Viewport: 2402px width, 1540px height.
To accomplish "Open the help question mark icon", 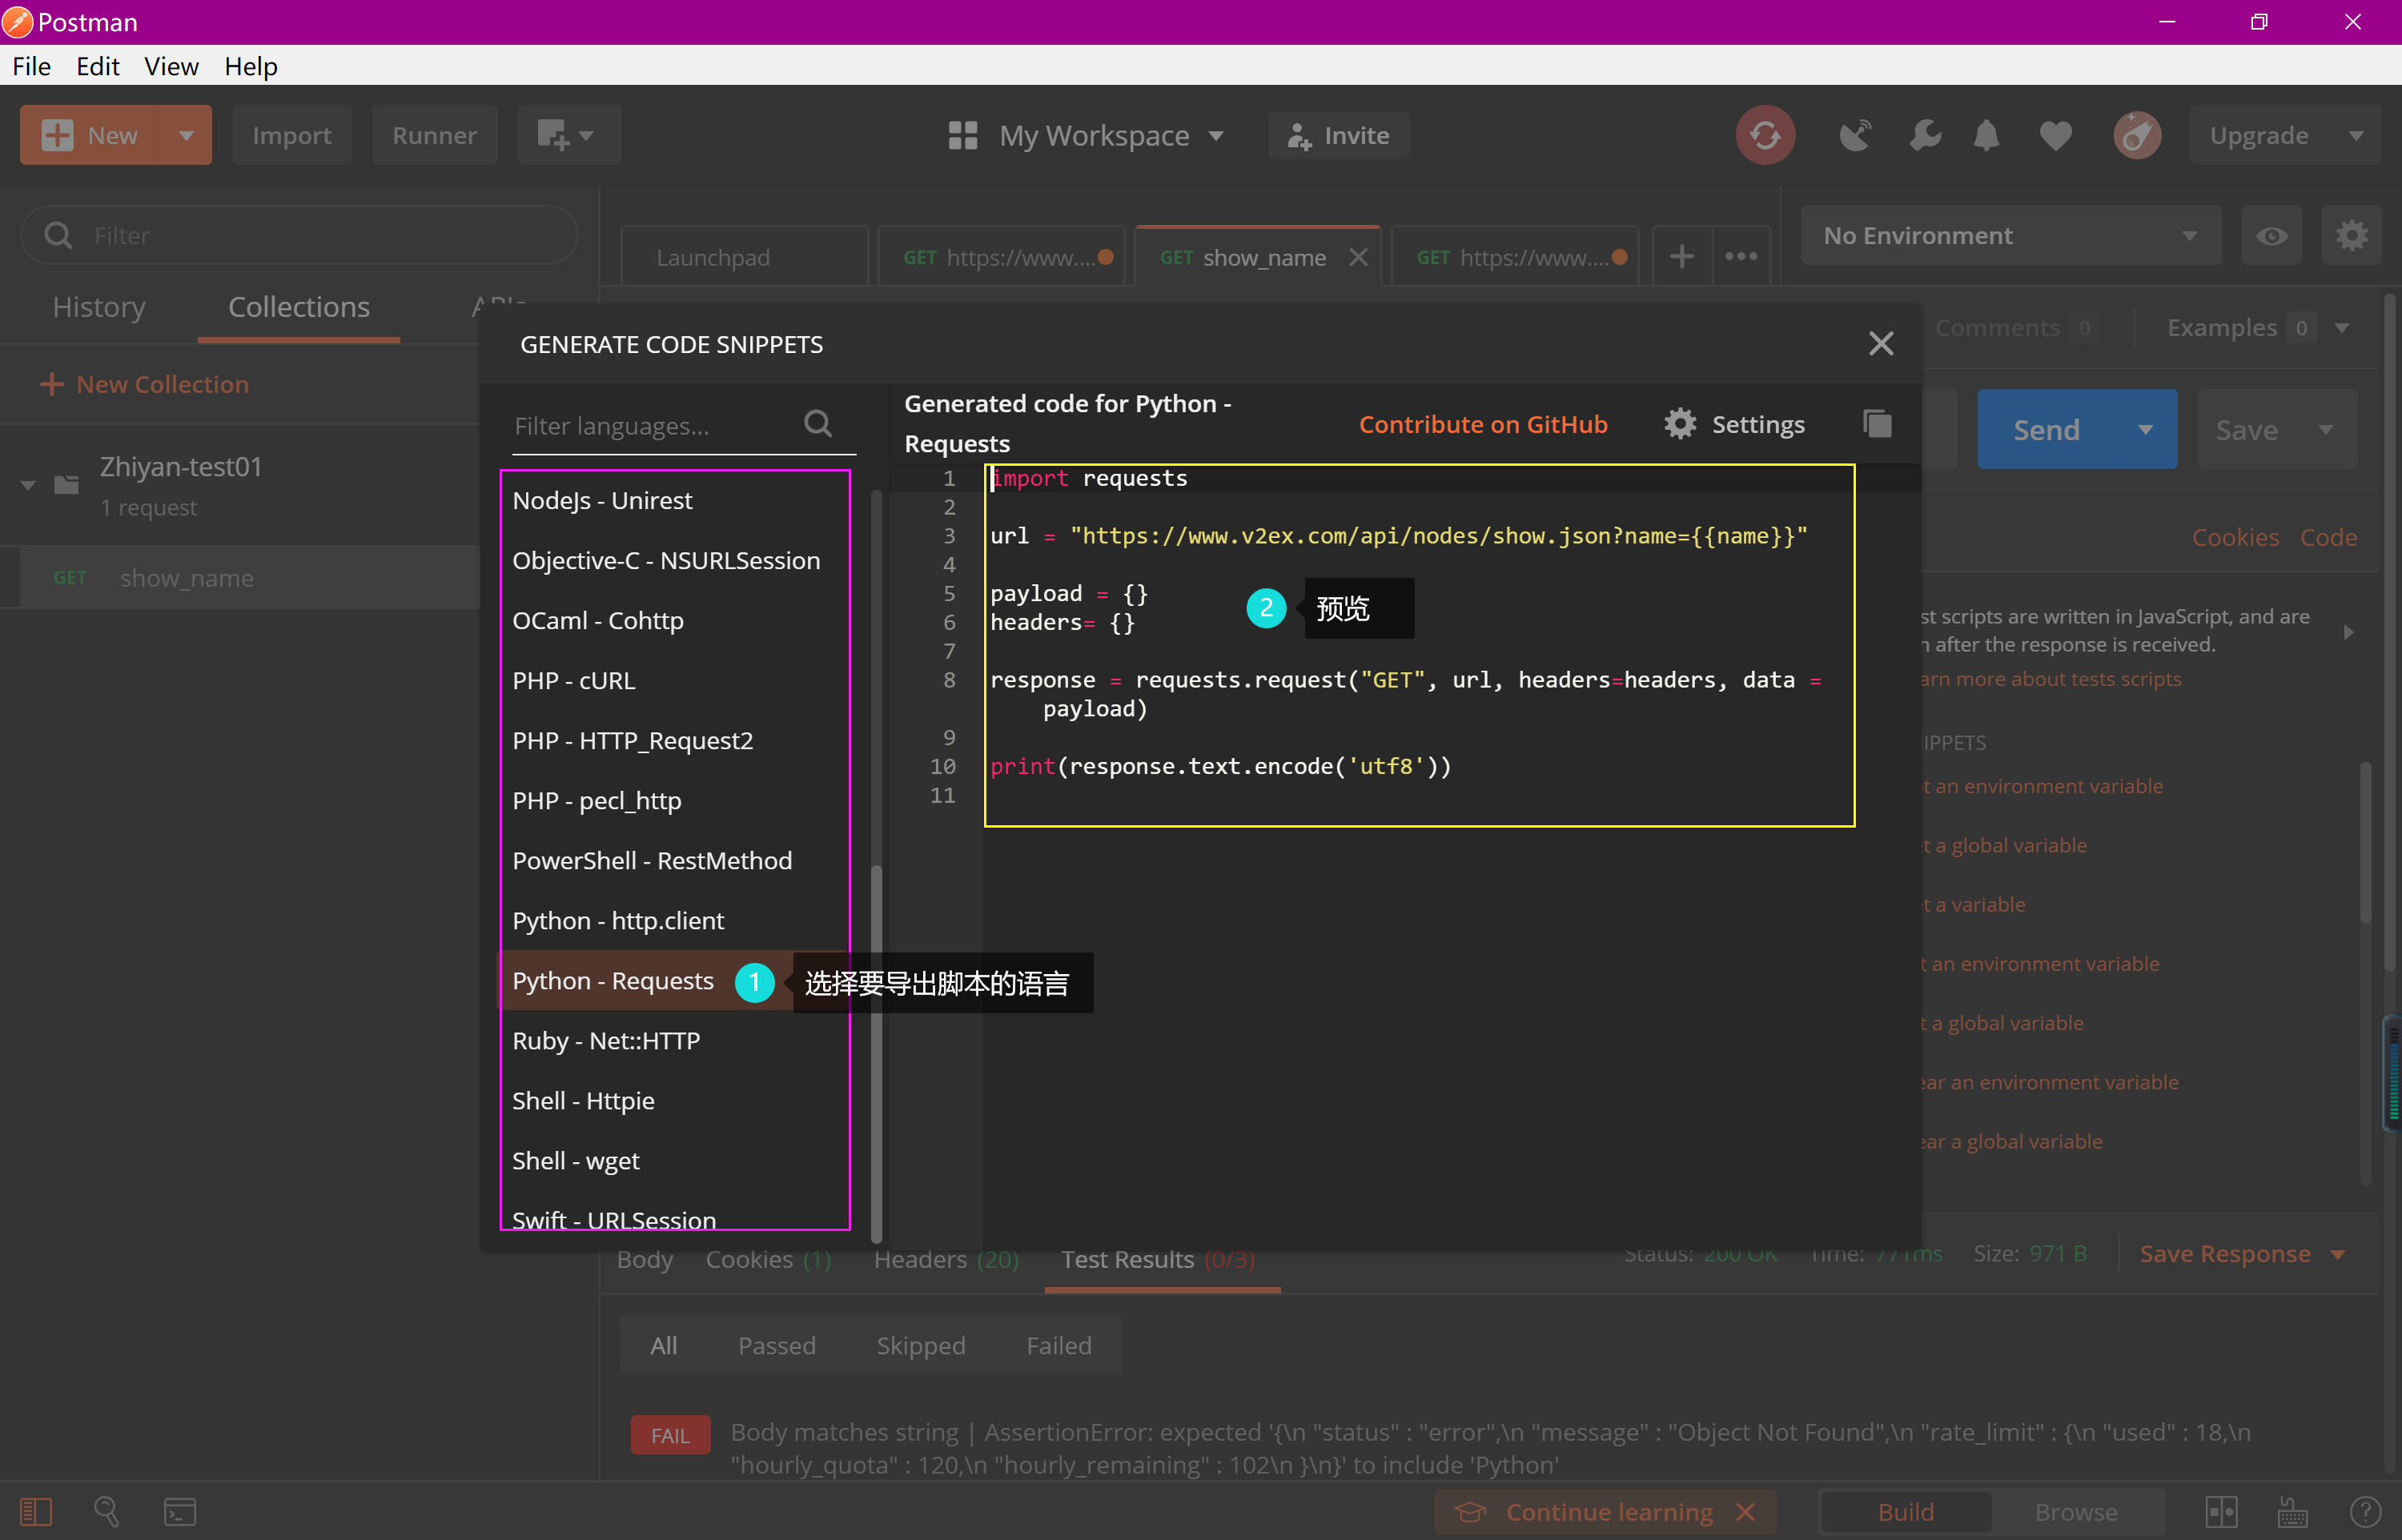I will click(2365, 1511).
